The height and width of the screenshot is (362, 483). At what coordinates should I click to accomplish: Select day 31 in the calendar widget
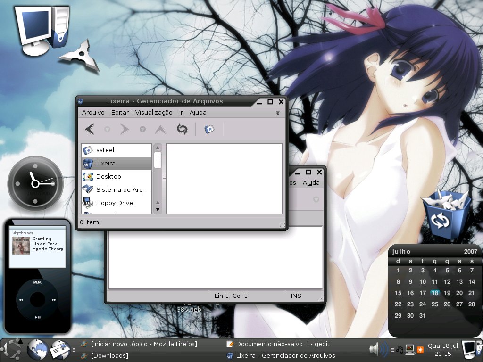423,315
